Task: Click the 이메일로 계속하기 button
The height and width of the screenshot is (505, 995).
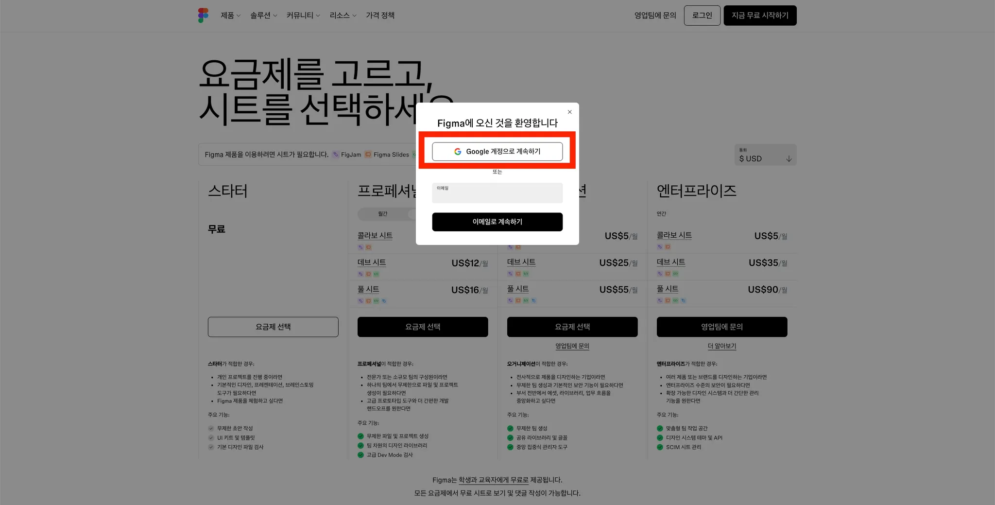Action: tap(497, 222)
